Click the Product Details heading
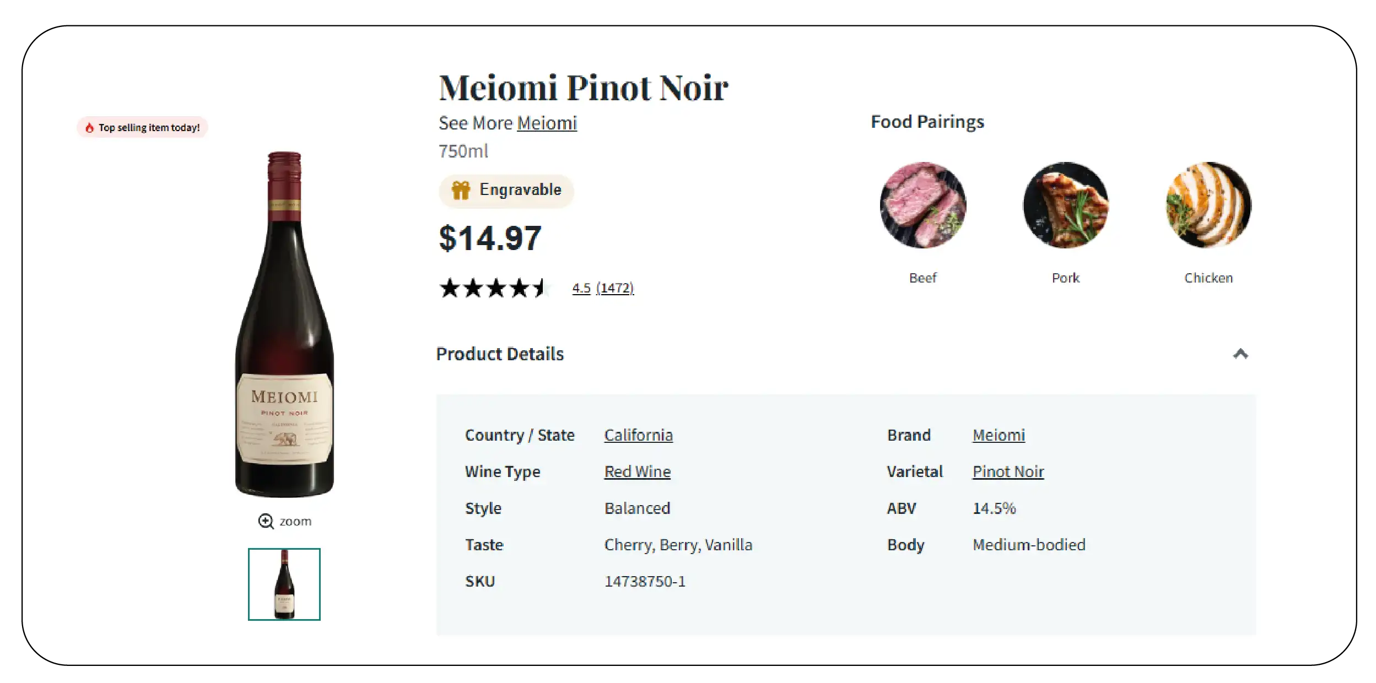Screen dimensions: 1376x683 pyautogui.click(x=500, y=354)
